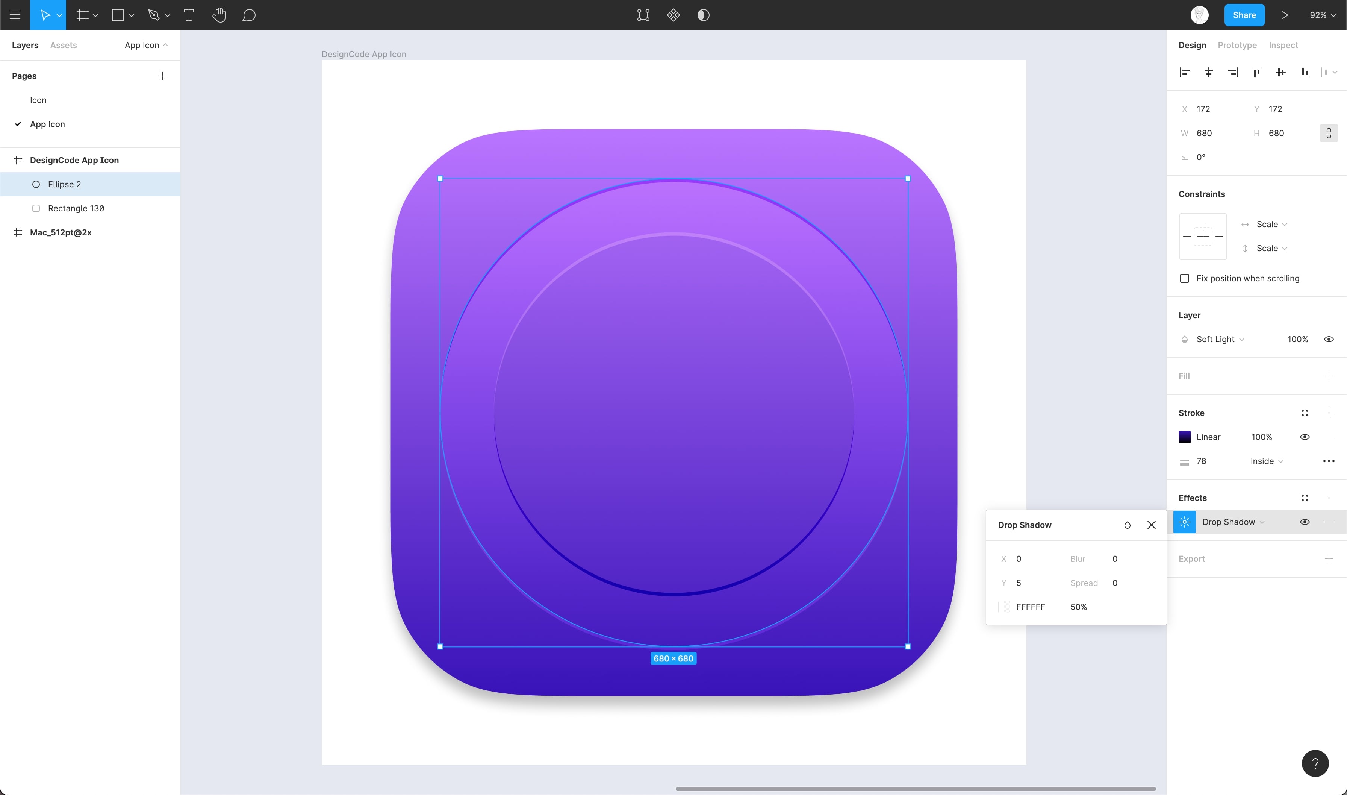The height and width of the screenshot is (795, 1347).
Task: Open the Linear stroke color swatch
Action: 1184,437
